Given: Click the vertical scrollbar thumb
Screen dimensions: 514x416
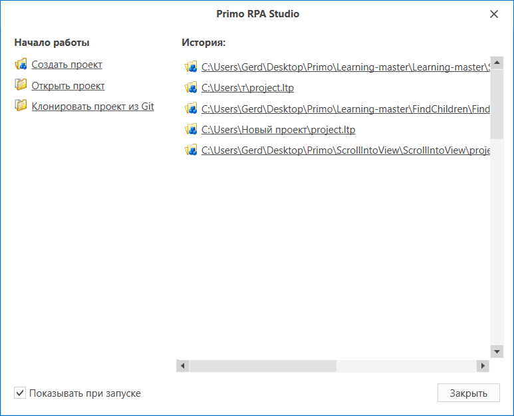Looking at the screenshot, I should pos(497,104).
